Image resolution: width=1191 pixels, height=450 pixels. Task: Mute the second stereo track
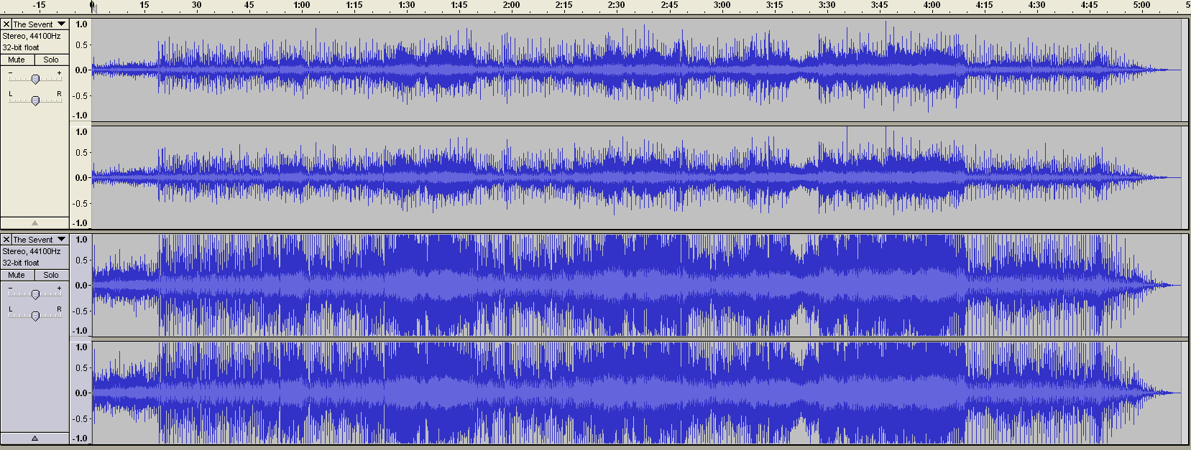pos(17,276)
